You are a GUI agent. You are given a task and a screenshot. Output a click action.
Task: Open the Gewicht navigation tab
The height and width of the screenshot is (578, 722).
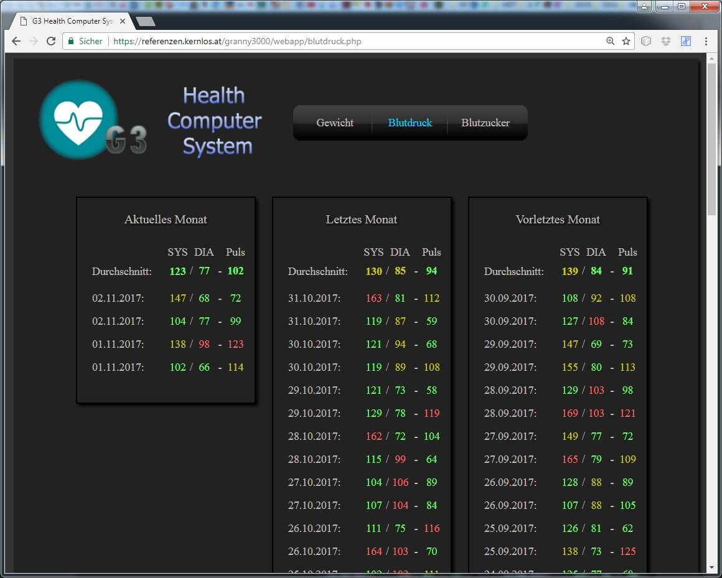coord(334,123)
